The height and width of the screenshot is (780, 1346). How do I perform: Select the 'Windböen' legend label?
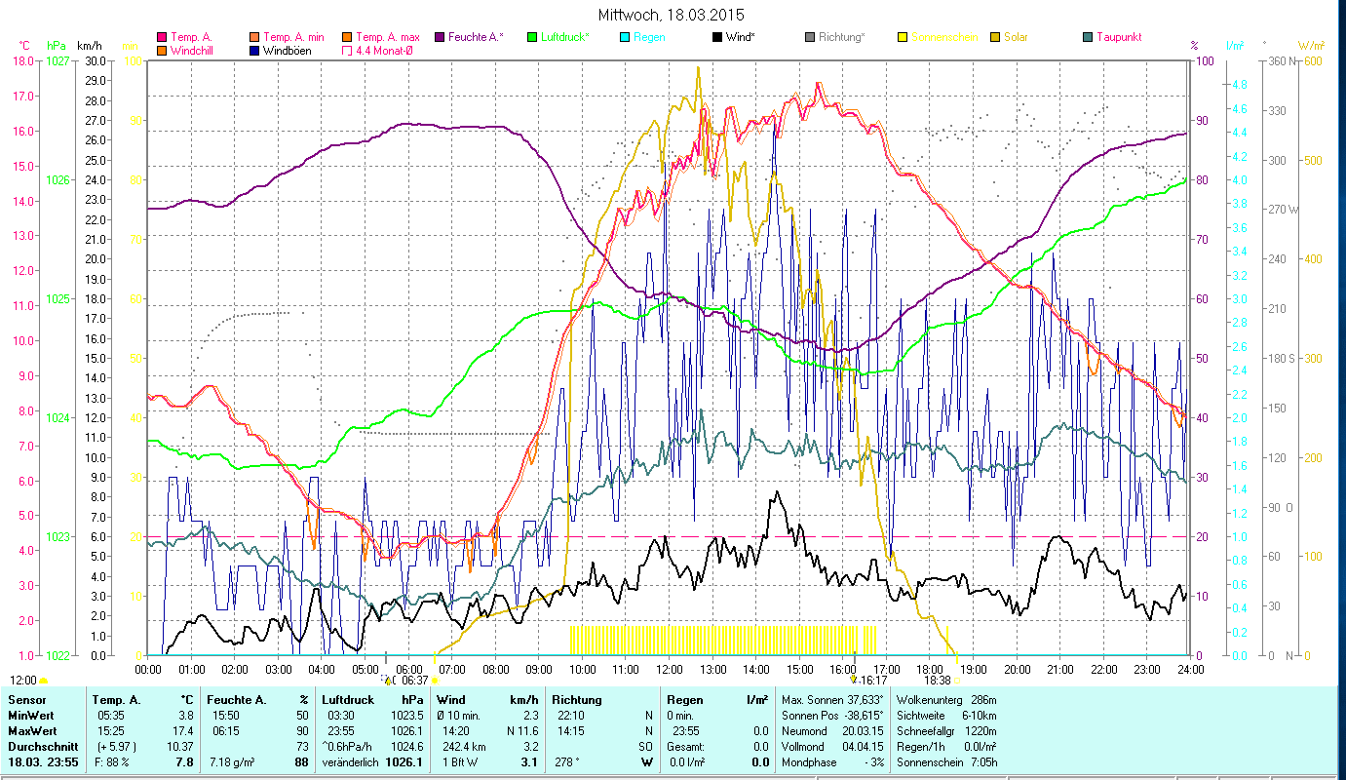click(x=288, y=51)
